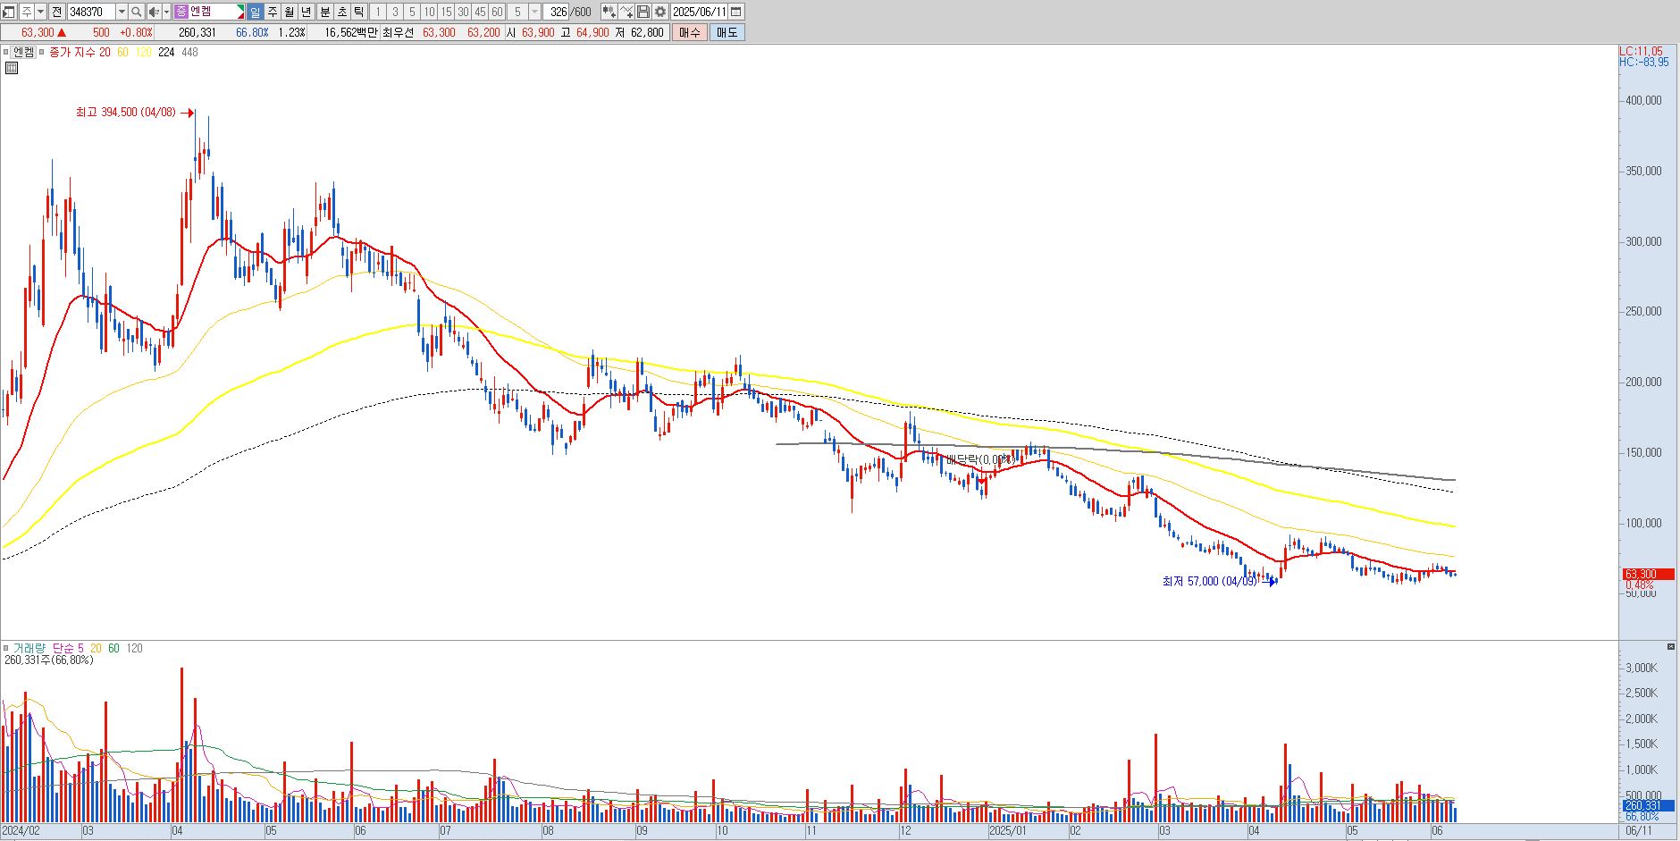Click the leftmost panel layout icon

coord(10,12)
